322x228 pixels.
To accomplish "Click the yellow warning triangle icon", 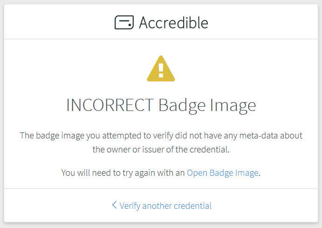I will pyautogui.click(x=161, y=69).
